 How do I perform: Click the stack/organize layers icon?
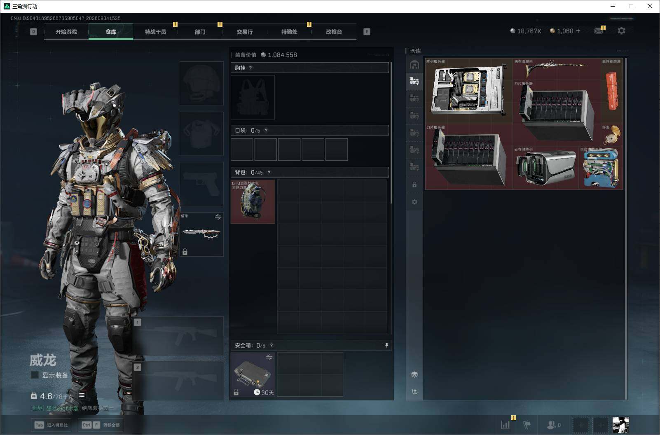point(414,374)
